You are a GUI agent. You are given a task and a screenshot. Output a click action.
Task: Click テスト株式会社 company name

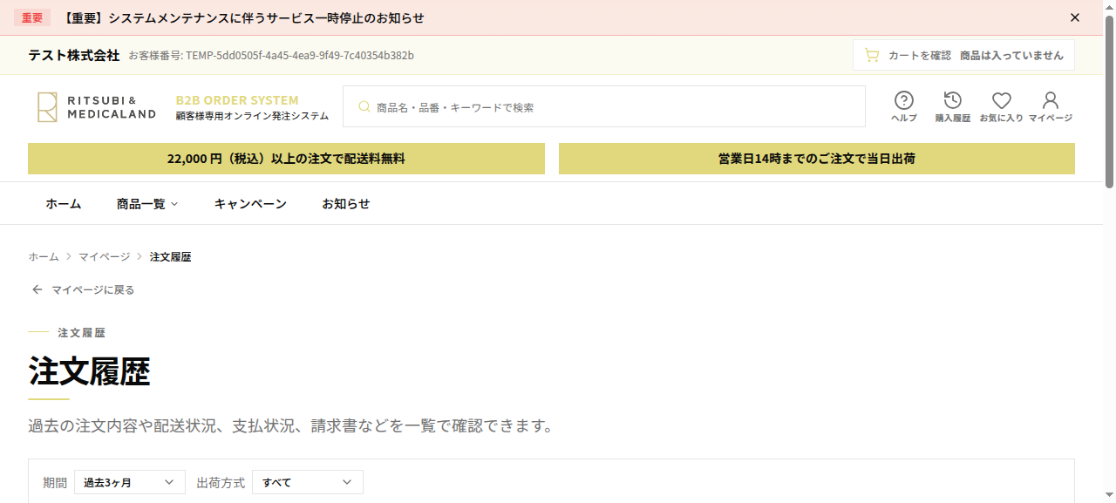click(74, 55)
